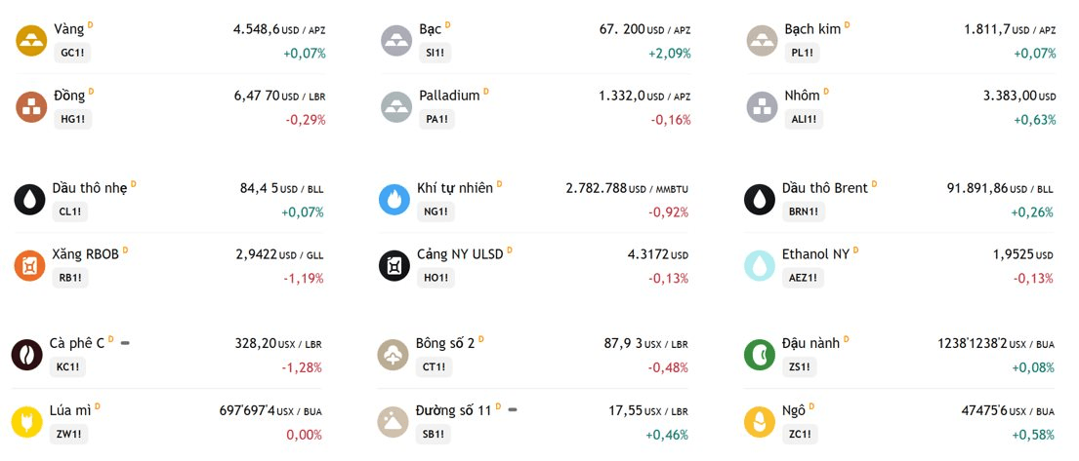The height and width of the screenshot is (461, 1079).
Task: Click the Nhôm price 3.383,00 value
Action: 1010,96
